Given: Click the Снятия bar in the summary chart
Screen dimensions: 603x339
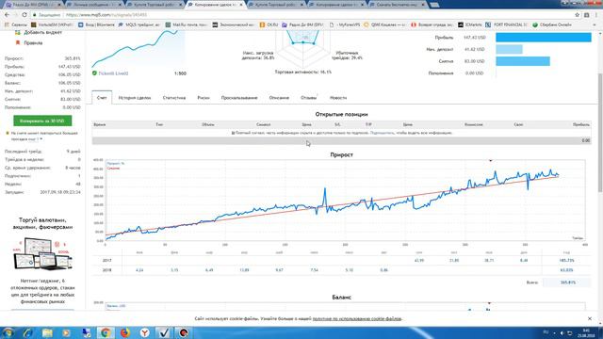Looking at the screenshot, I should tap(523, 61).
